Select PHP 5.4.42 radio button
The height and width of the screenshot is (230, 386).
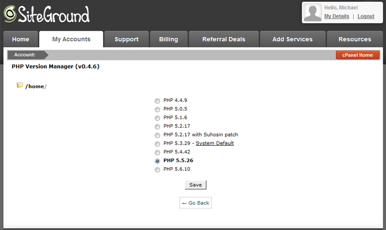(157, 152)
